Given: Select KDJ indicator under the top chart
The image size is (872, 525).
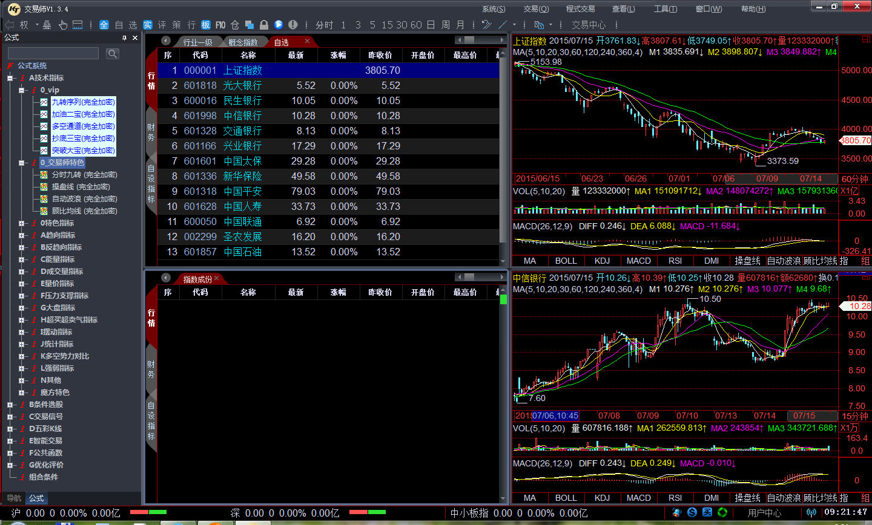Looking at the screenshot, I should [x=602, y=261].
